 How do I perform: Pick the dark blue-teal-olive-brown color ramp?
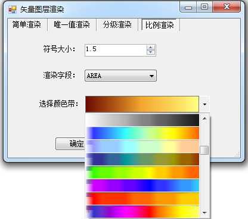[x=142, y=159]
